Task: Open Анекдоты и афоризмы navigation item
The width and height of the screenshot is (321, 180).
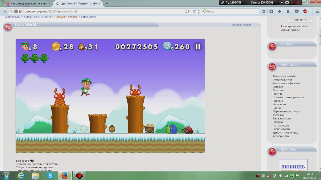Action: pos(286,83)
